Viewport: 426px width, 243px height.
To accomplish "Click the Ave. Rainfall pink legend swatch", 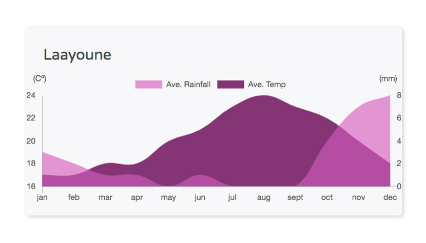I will (149, 85).
